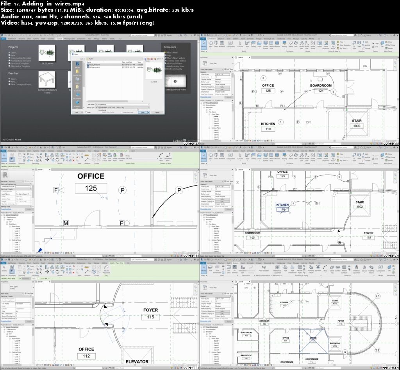Open the Views dropdown in Open dialog
This screenshot has height=370, width=400.
[160, 59]
